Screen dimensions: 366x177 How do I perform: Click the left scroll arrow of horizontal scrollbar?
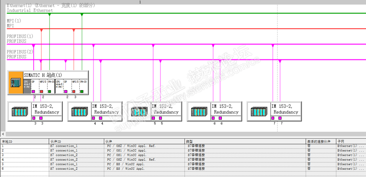[3, 134]
